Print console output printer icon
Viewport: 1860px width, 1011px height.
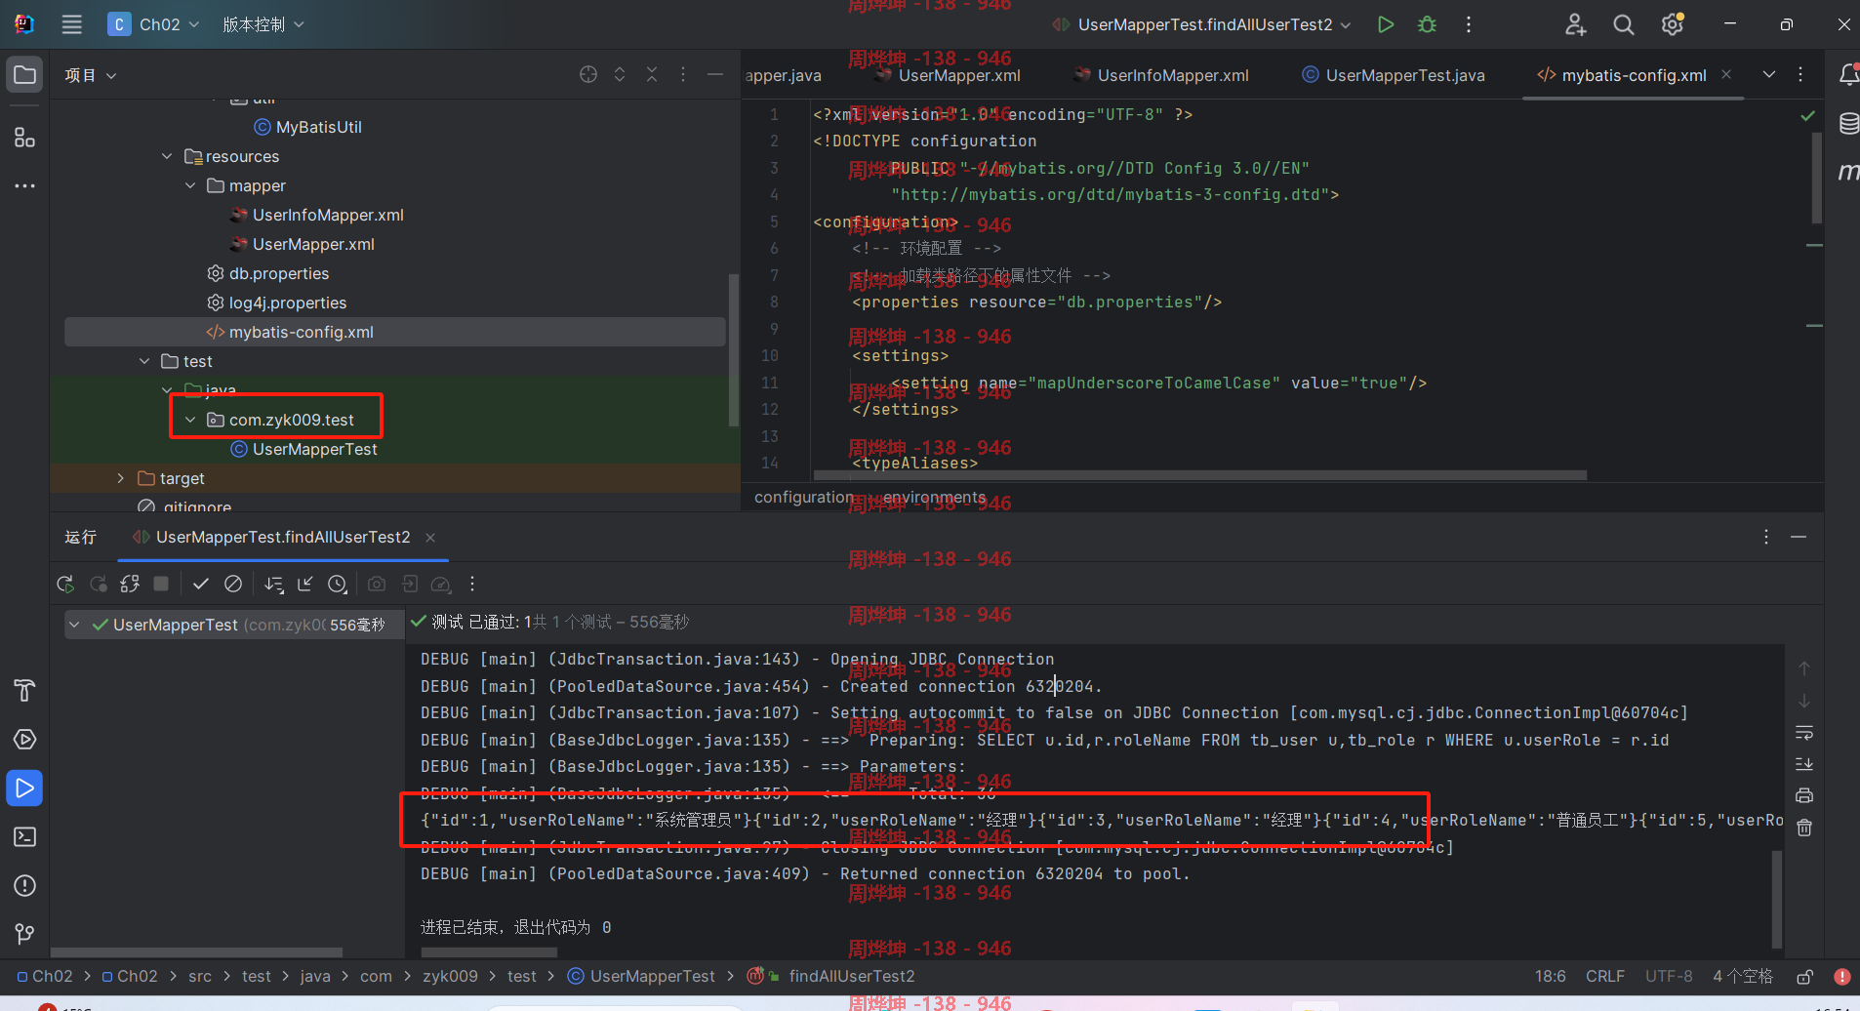point(1804,795)
